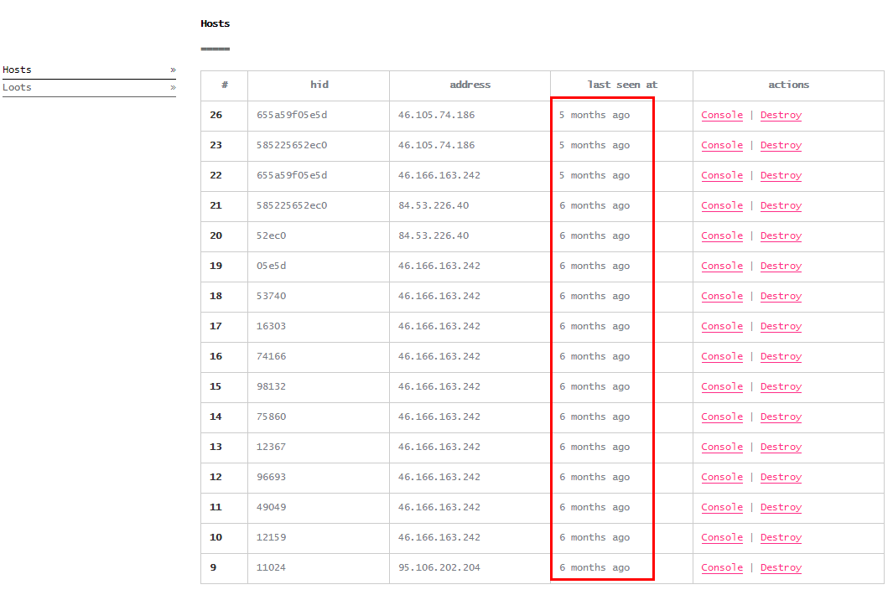
Task: Select hid 75860
Action: click(x=271, y=416)
